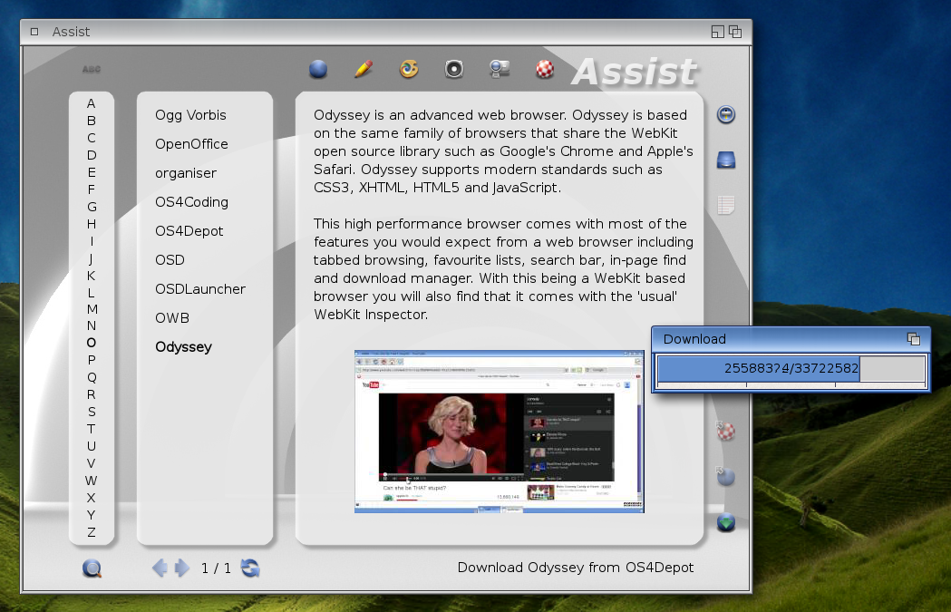Click the round blue icon at the top of the right sidebar
Viewport: 951px width, 612px height.
coord(726,114)
